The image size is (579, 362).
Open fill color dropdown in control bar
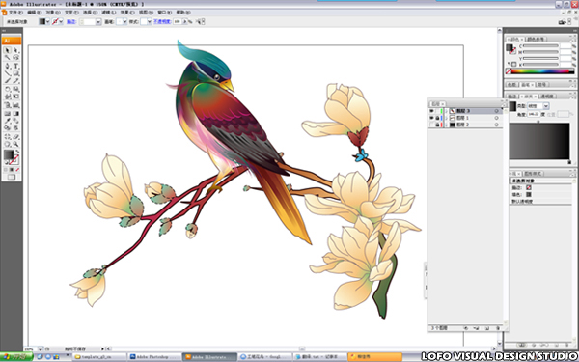[x=47, y=22]
